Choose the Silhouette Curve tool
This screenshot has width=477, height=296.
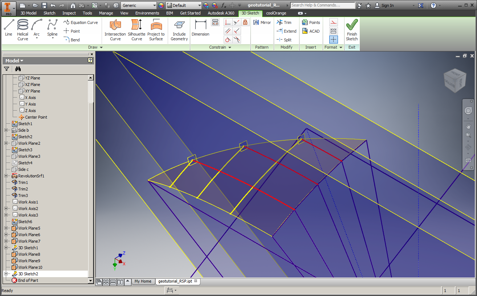click(x=137, y=30)
